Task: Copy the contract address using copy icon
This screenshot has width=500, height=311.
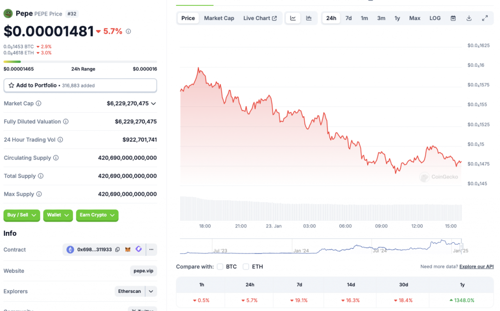Action: (117, 249)
